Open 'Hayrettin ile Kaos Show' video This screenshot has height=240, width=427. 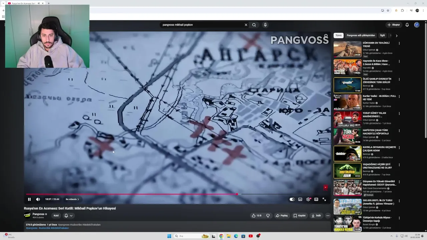click(347, 67)
